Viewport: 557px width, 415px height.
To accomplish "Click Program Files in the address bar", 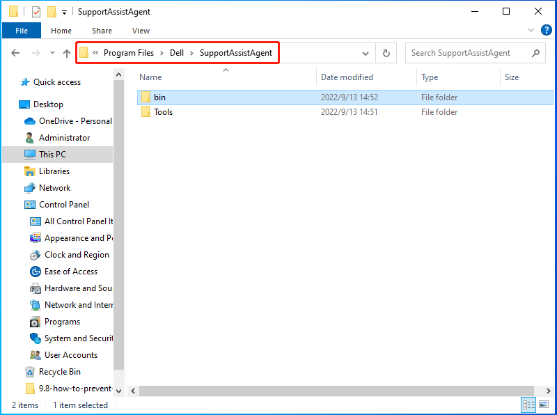I will tap(129, 53).
